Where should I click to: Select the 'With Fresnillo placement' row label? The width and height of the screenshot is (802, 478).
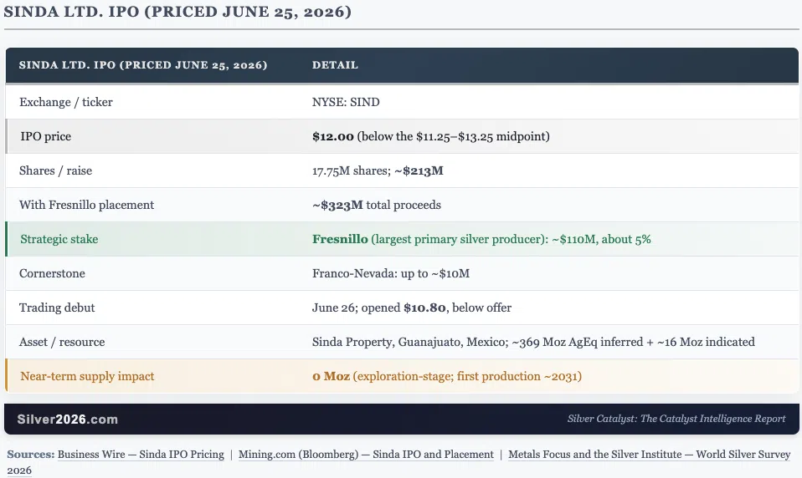[86, 205]
